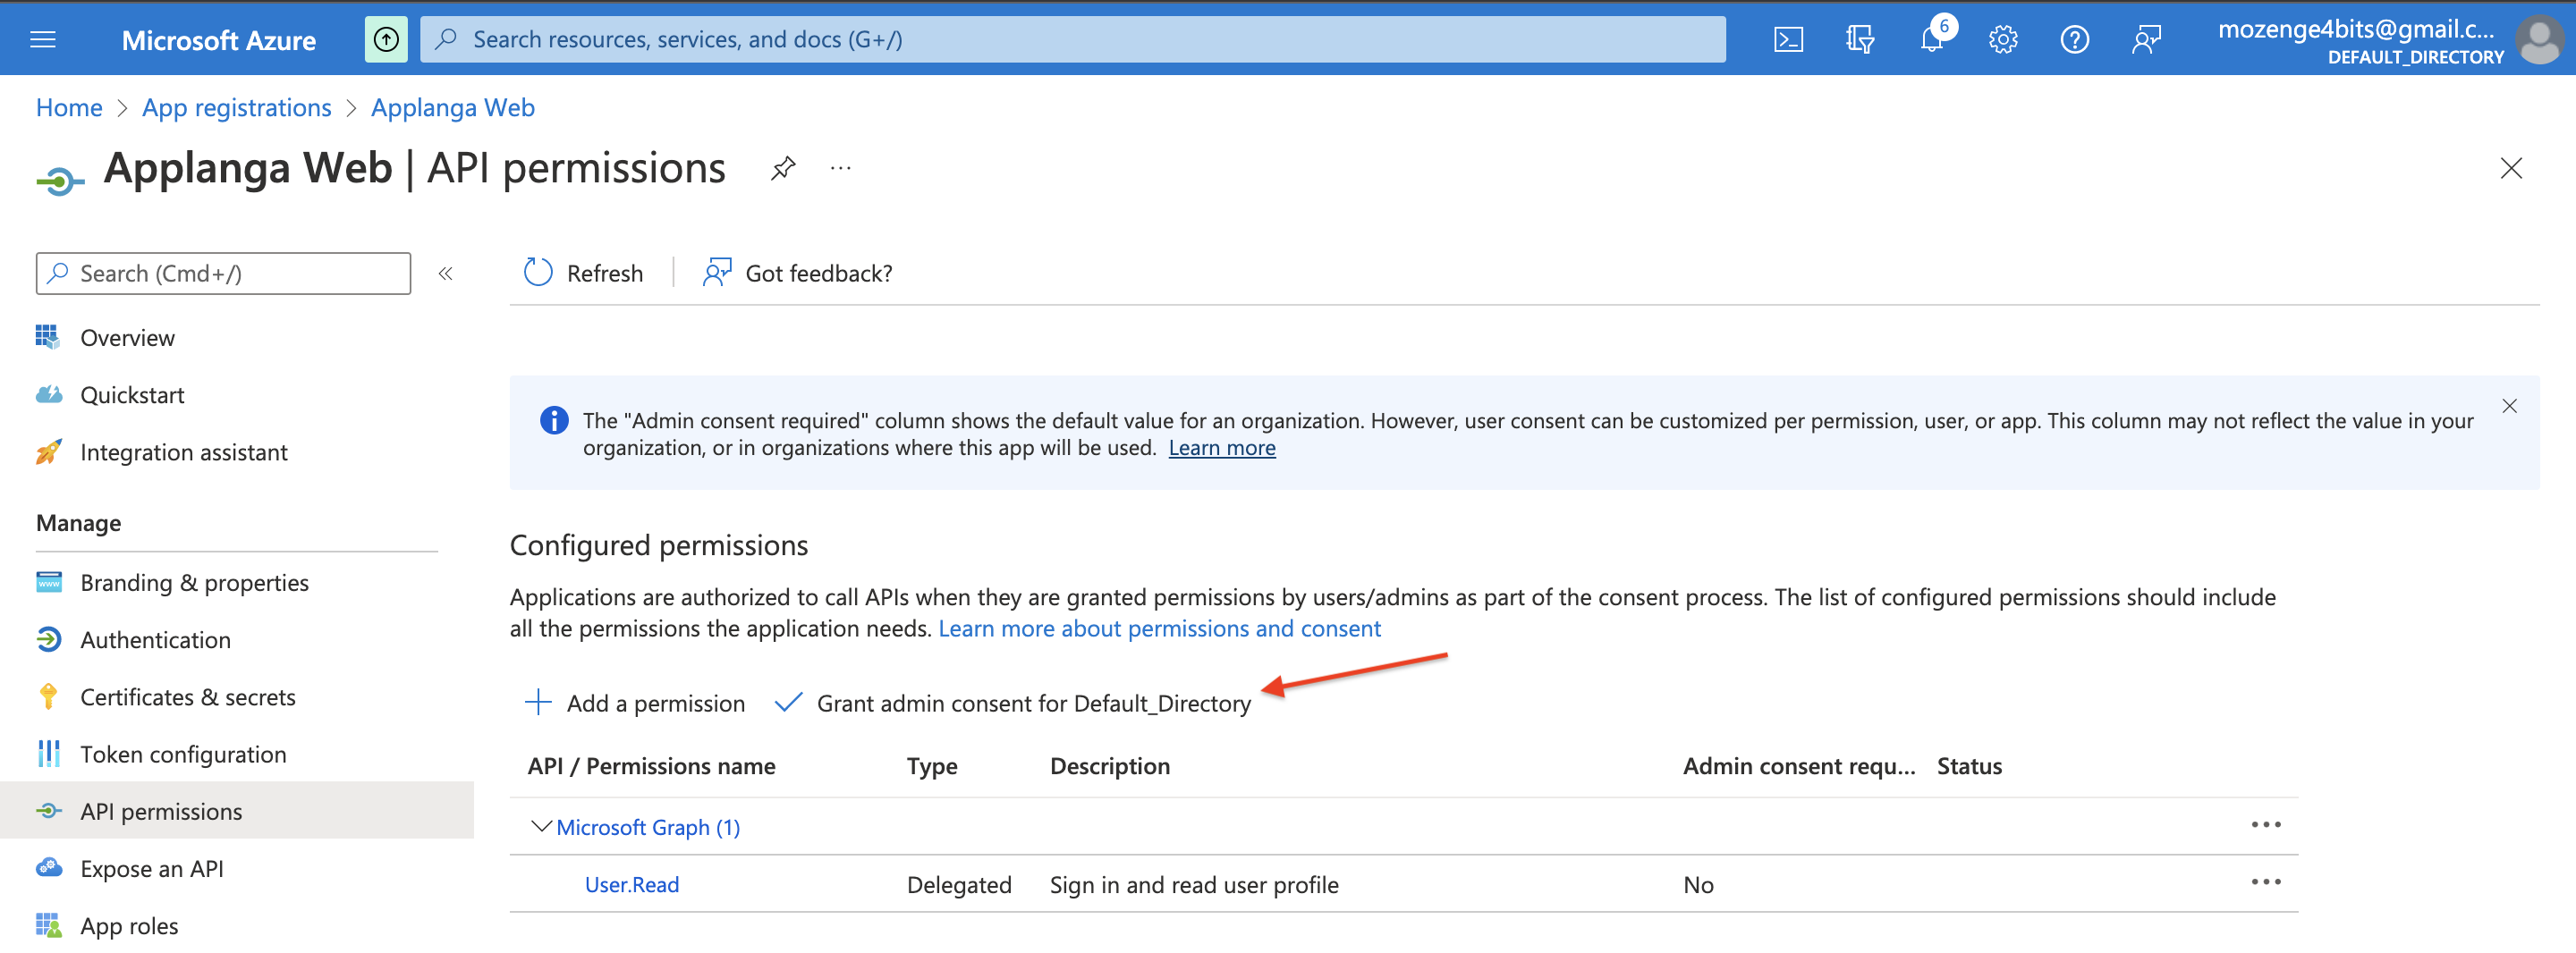Go to Home breadcrumb
Image resolution: width=2576 pixels, height=953 pixels.
[x=69, y=107]
